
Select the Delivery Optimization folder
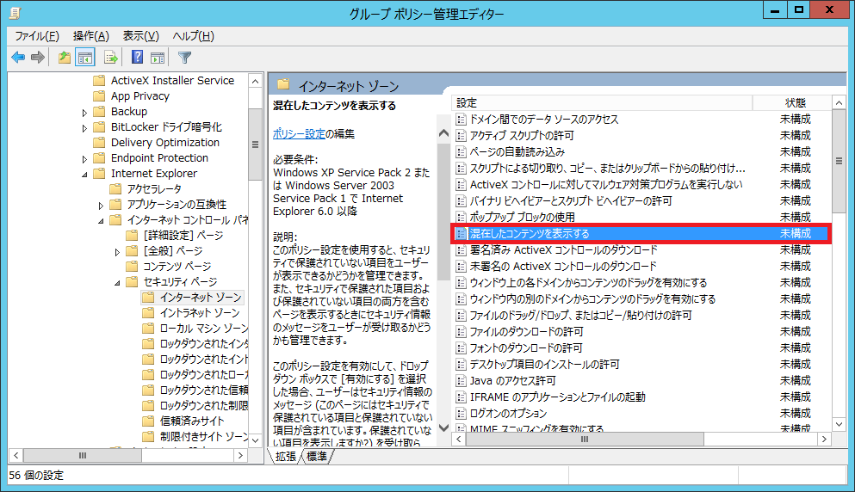(165, 143)
